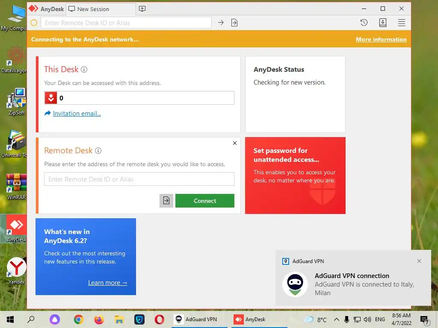438x328 pixels.
Task: Click the connect arrow in the address bar
Action: point(221,23)
